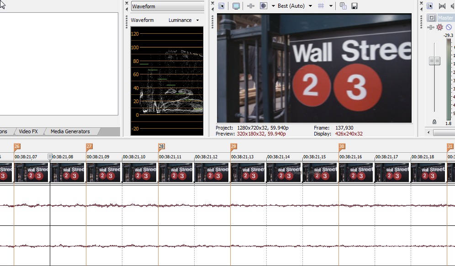This screenshot has width=455, height=266.
Task: Select video frame thumbnail under 00:38:21.13
Action: click(248, 172)
